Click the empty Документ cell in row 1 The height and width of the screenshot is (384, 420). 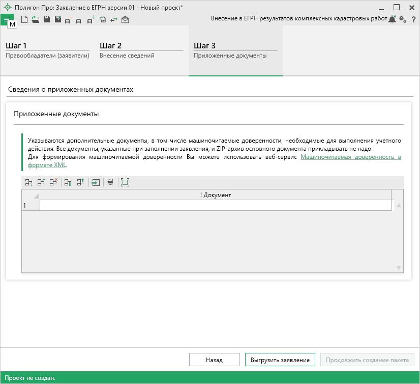tap(215, 205)
